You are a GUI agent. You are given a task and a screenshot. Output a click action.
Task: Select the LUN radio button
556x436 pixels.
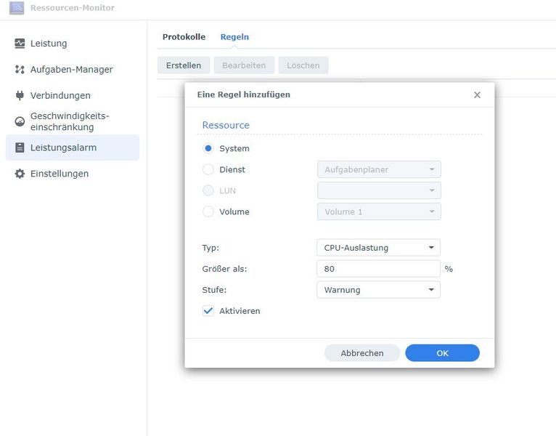[208, 190]
